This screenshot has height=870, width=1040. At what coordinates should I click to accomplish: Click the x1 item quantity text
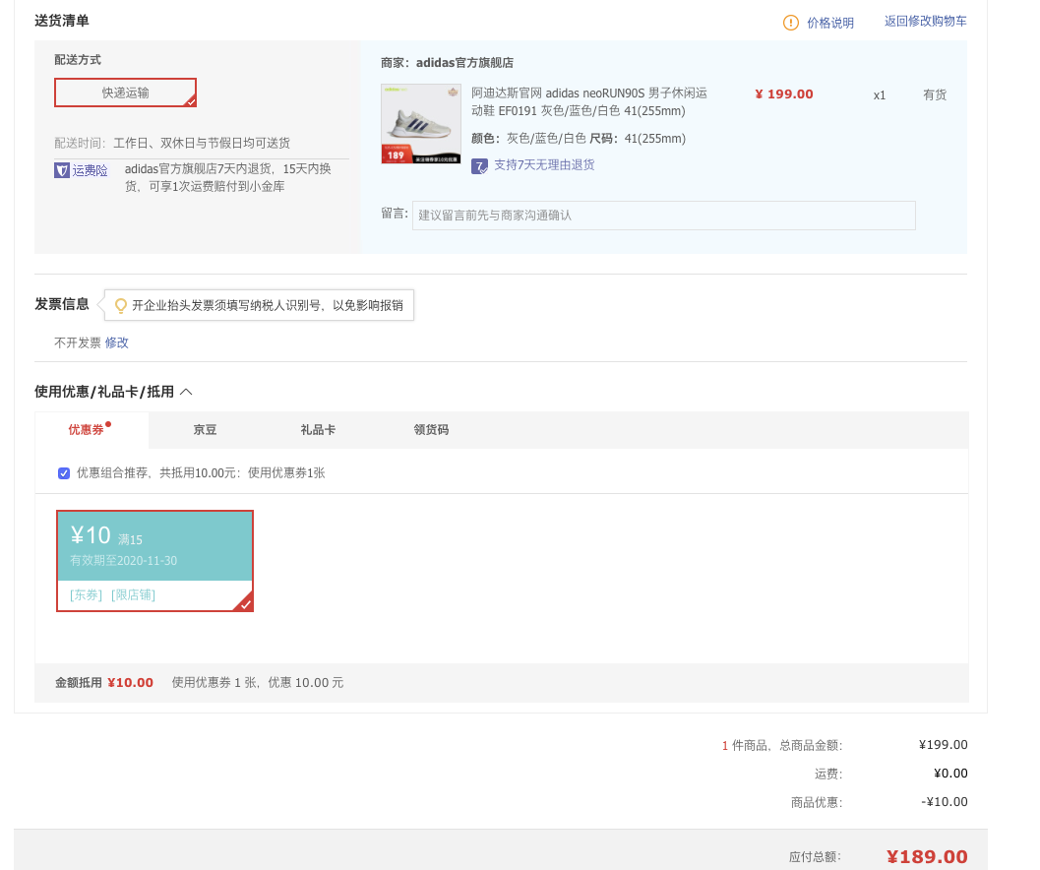[880, 94]
